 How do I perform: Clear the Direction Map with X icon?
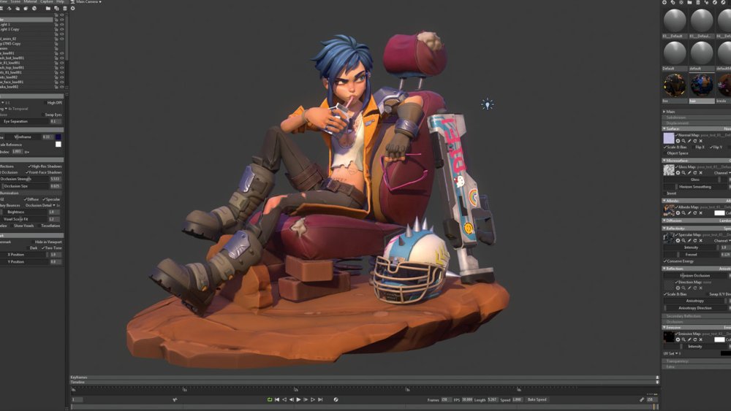tap(700, 288)
